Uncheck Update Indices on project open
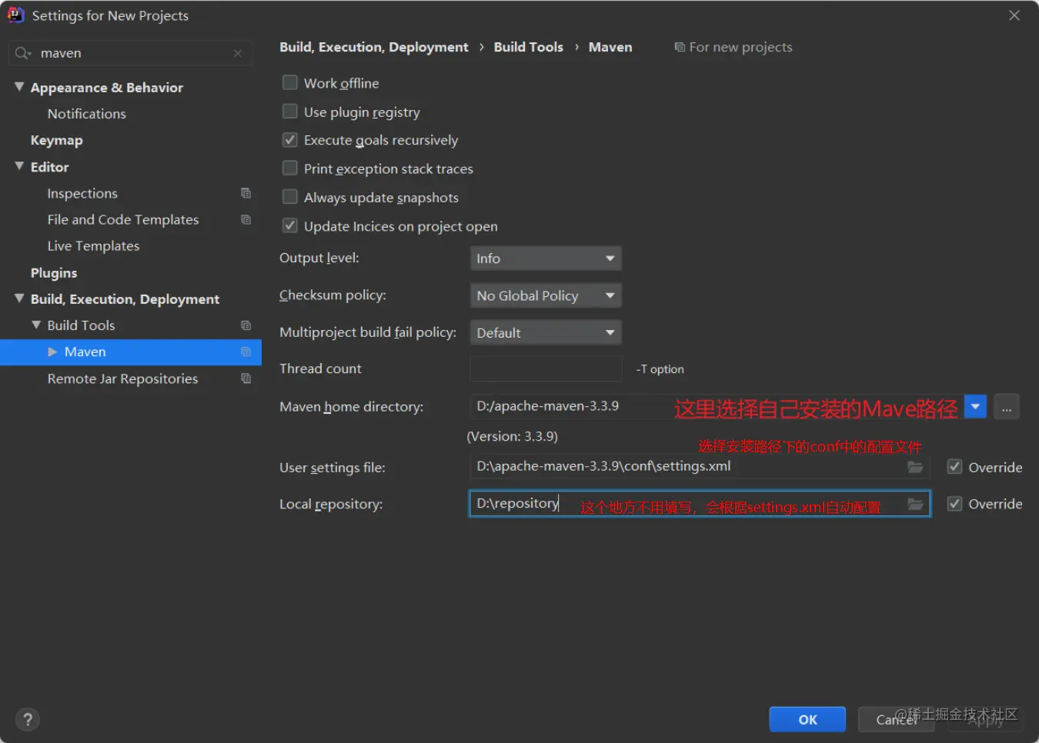1039x743 pixels. [290, 225]
